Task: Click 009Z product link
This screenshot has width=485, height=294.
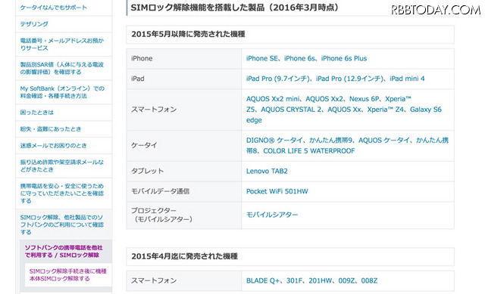Action: coord(346,280)
